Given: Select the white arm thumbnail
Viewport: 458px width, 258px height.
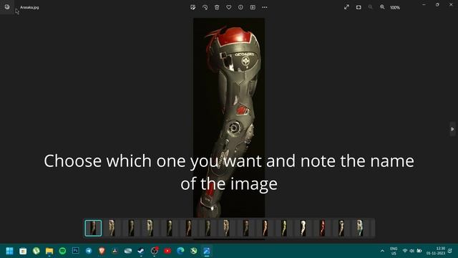Looking at the screenshot, I should (303, 228).
